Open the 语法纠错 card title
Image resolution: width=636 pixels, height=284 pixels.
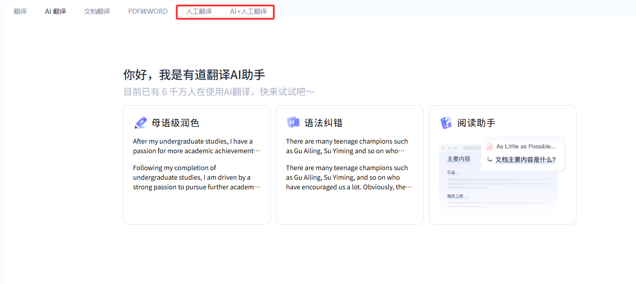tap(323, 123)
